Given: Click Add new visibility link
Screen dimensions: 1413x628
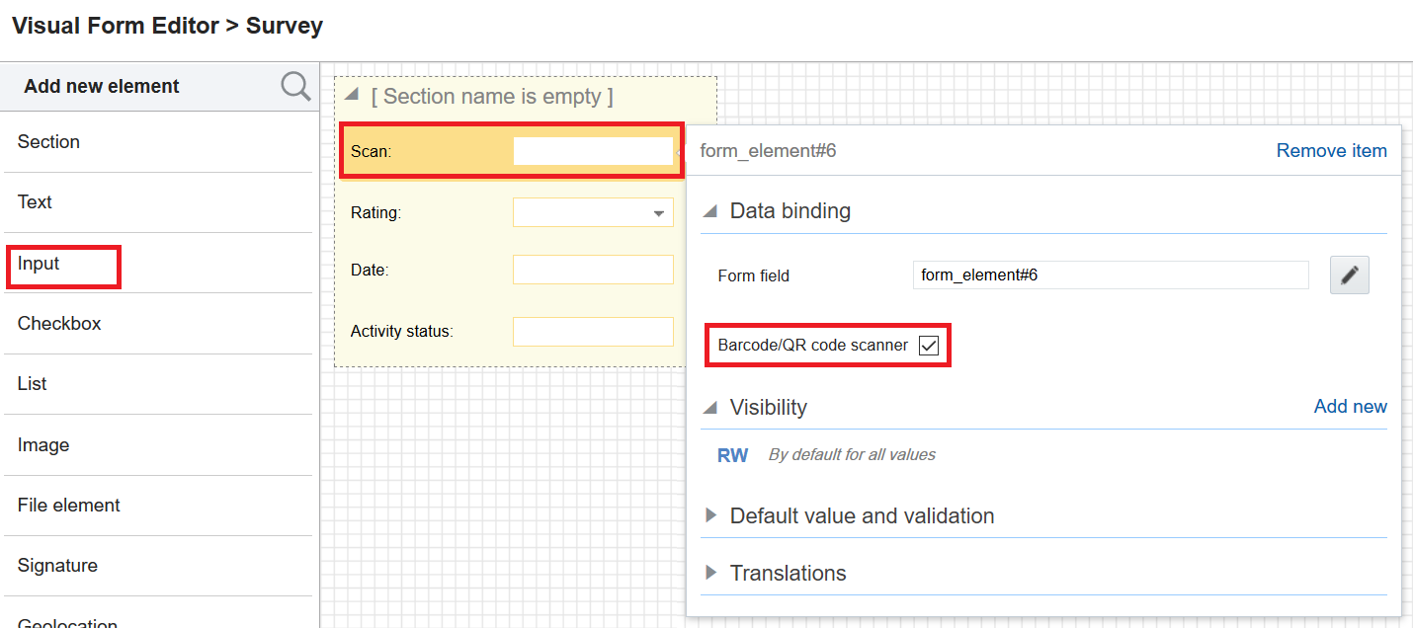Looking at the screenshot, I should point(1350,407).
